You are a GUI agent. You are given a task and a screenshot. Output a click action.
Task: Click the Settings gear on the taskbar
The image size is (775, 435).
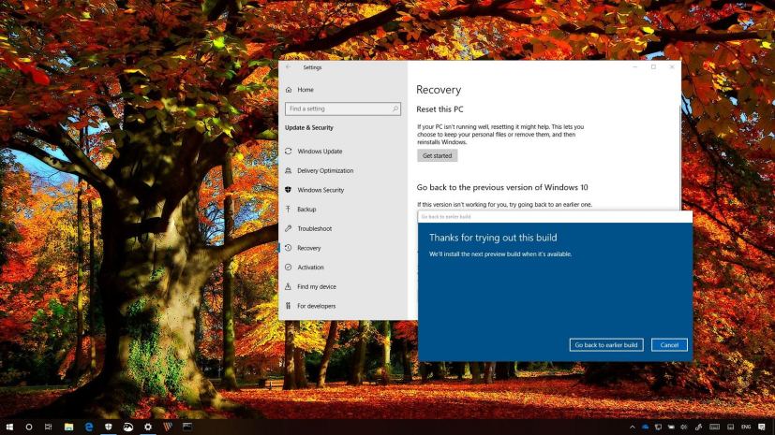(148, 427)
